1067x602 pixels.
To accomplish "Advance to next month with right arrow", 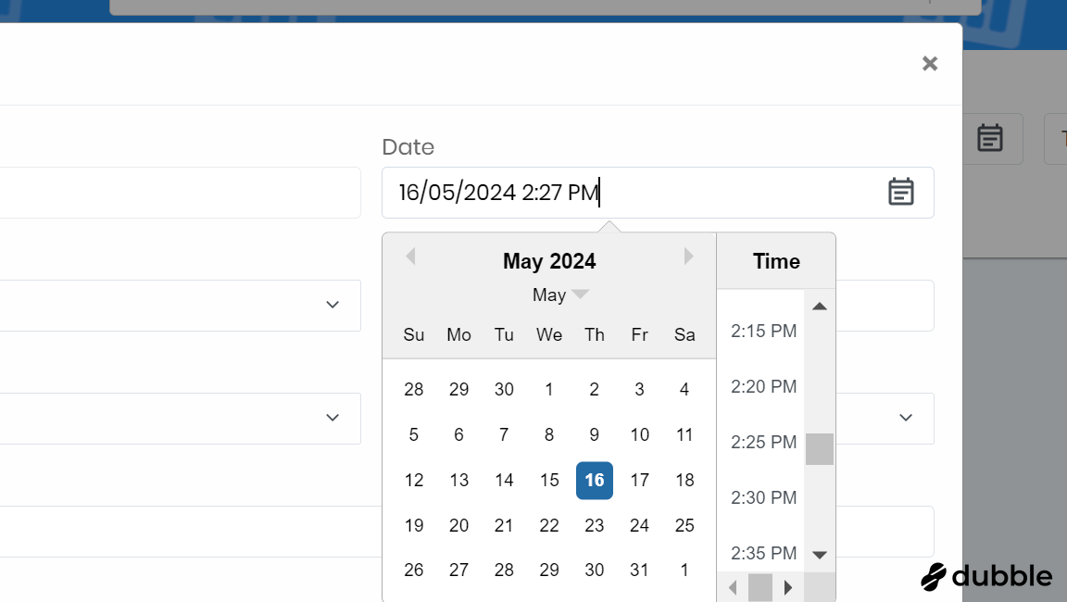I will [688, 257].
